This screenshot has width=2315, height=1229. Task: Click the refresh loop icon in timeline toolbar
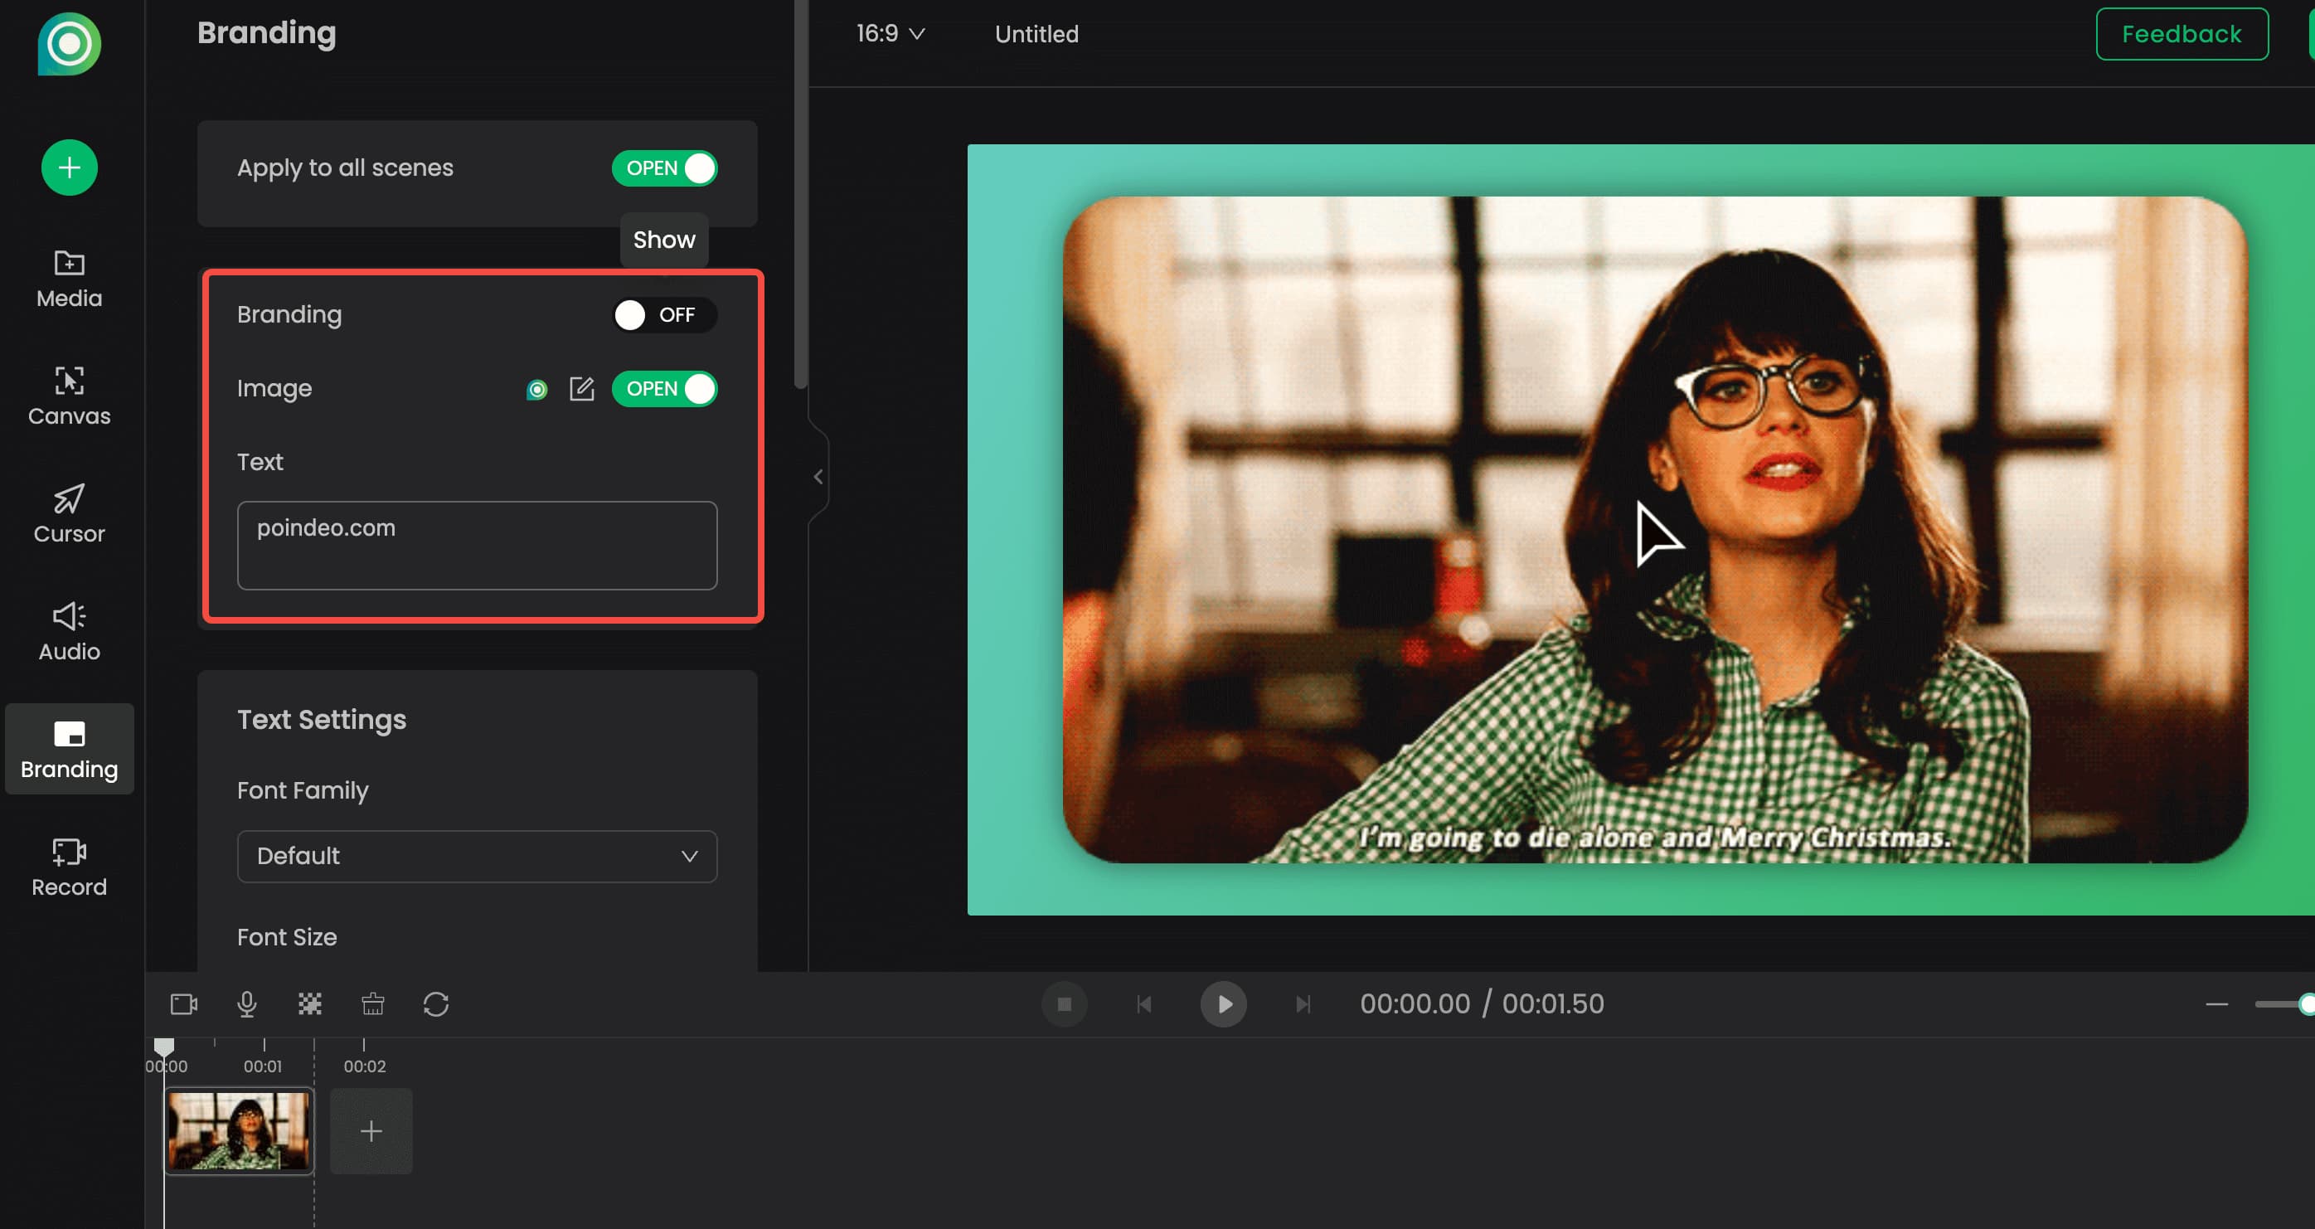[x=436, y=1003]
